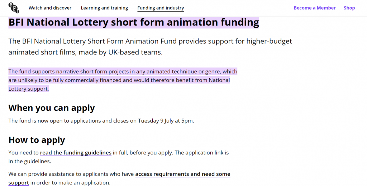Open the read the funding guidelines link

click(76, 153)
